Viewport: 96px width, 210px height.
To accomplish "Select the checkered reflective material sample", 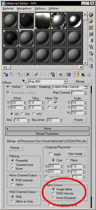I will click(x=59, y=21).
